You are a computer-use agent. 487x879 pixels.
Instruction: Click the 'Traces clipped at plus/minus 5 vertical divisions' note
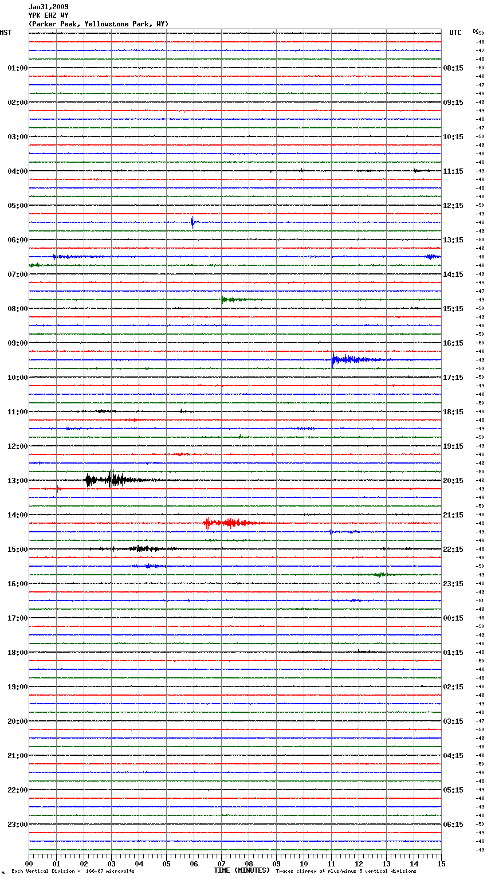click(346, 872)
